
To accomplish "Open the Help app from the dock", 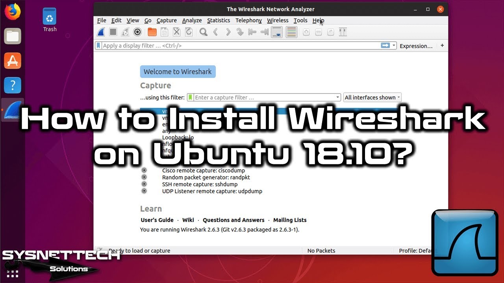I will click(13, 85).
